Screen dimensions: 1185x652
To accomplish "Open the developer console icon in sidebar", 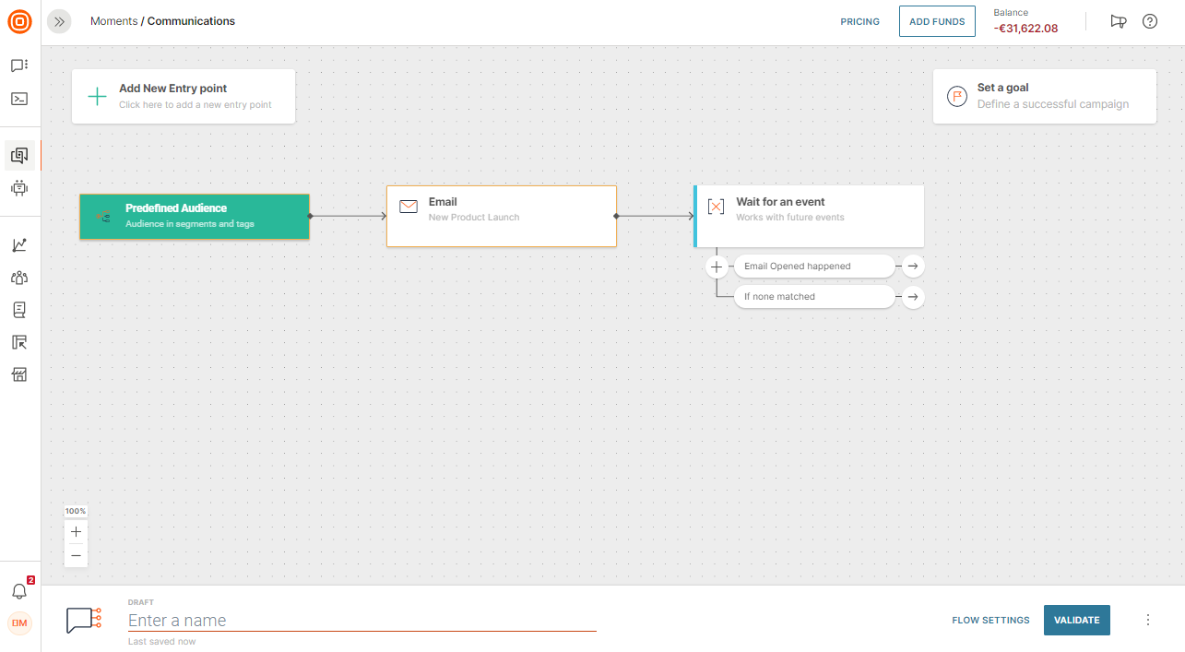I will pos(19,99).
